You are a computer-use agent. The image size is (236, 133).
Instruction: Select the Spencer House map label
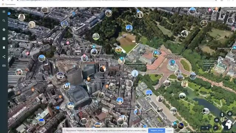[224, 48]
